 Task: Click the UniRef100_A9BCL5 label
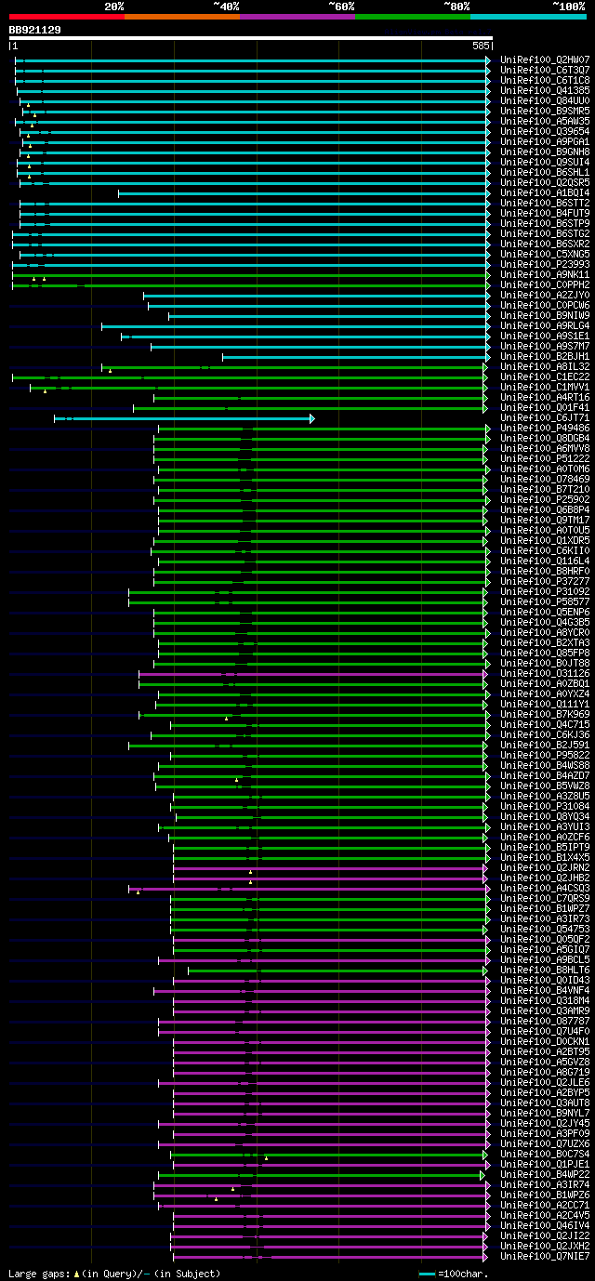[545, 959]
